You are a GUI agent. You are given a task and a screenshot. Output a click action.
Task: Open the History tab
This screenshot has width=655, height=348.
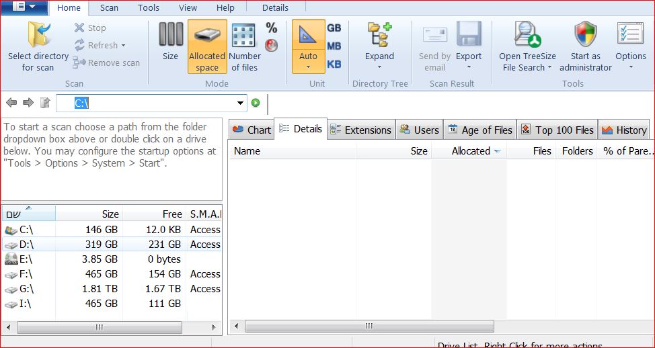click(624, 130)
